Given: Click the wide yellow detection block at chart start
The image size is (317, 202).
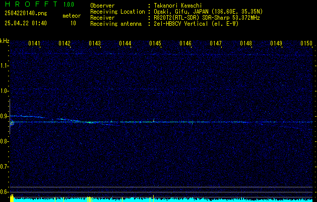Looking at the screenshot, I should 12,198.
